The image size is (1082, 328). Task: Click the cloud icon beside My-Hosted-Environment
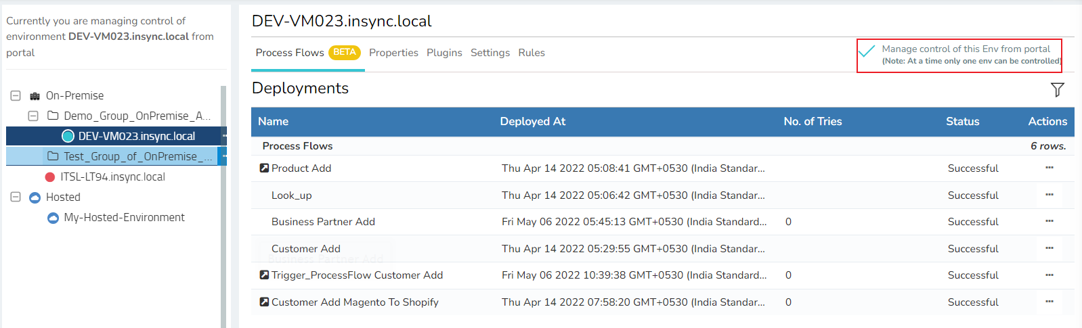click(53, 218)
